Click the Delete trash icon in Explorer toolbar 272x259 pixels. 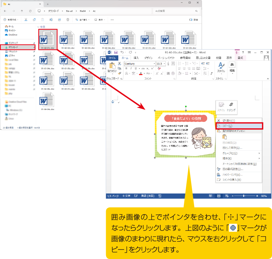[x=68, y=20]
